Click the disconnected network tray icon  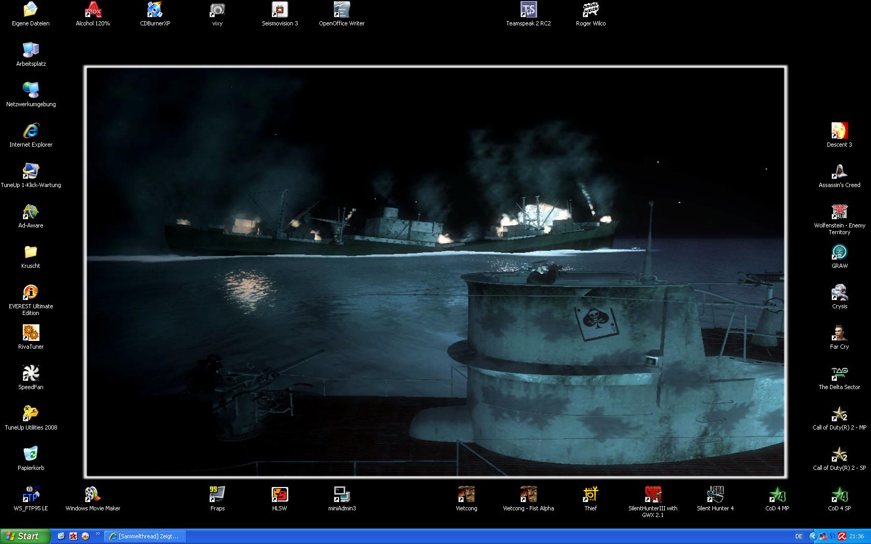click(823, 536)
